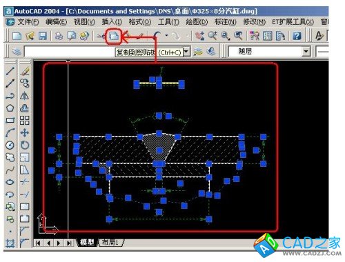The height and width of the screenshot is (262, 345).
Task: Expand the undo history dropdown arrow
Action: [166, 36]
